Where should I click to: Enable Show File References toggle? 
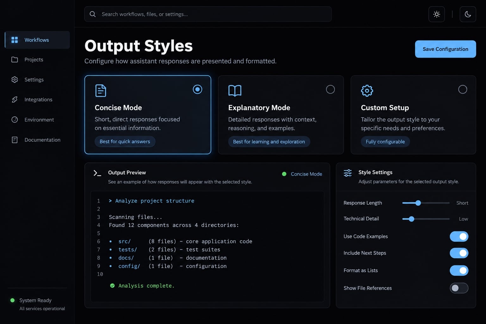(x=459, y=288)
